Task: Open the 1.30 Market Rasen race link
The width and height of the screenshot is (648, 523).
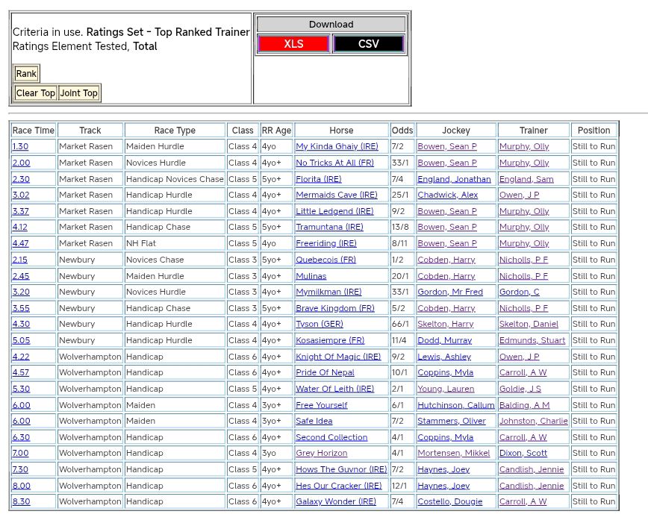Action: [x=20, y=147]
